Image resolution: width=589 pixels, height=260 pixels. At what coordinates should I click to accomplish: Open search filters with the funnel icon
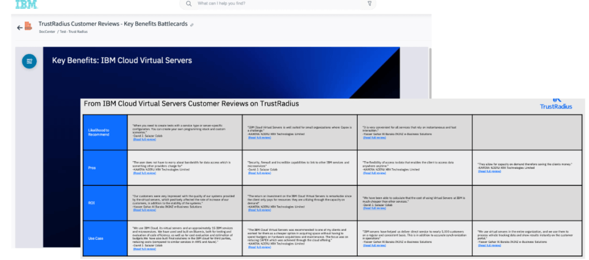click(x=369, y=3)
